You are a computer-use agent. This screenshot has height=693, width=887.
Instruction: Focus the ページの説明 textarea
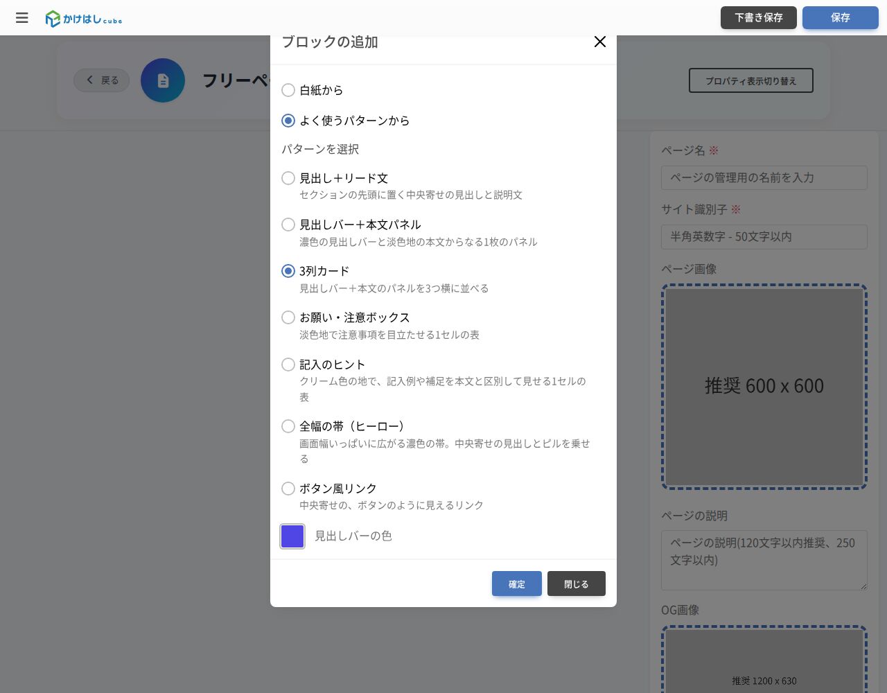764,561
